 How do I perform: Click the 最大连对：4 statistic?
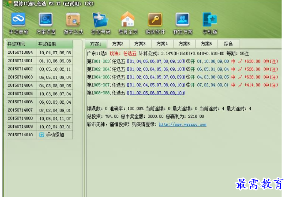(239, 109)
